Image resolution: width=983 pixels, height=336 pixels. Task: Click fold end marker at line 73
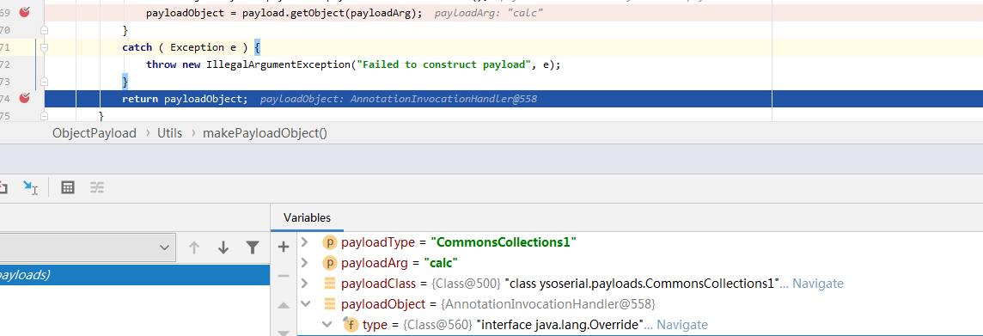[x=45, y=82]
